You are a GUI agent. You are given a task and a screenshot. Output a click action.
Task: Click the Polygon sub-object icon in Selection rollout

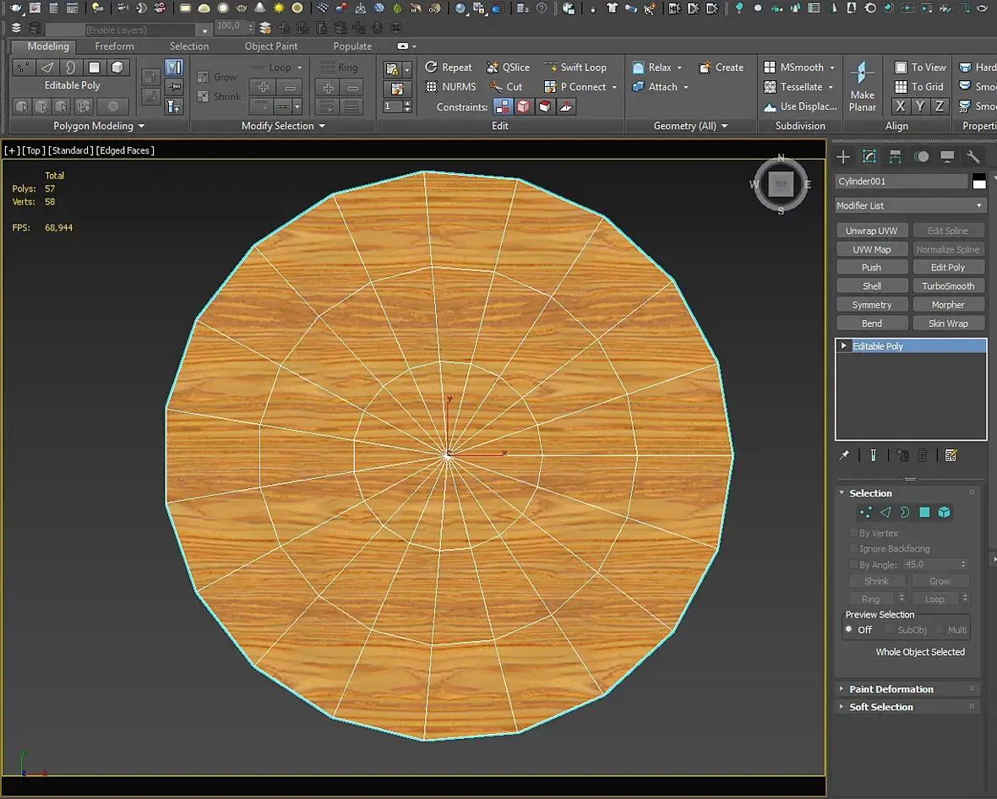pyautogui.click(x=924, y=512)
